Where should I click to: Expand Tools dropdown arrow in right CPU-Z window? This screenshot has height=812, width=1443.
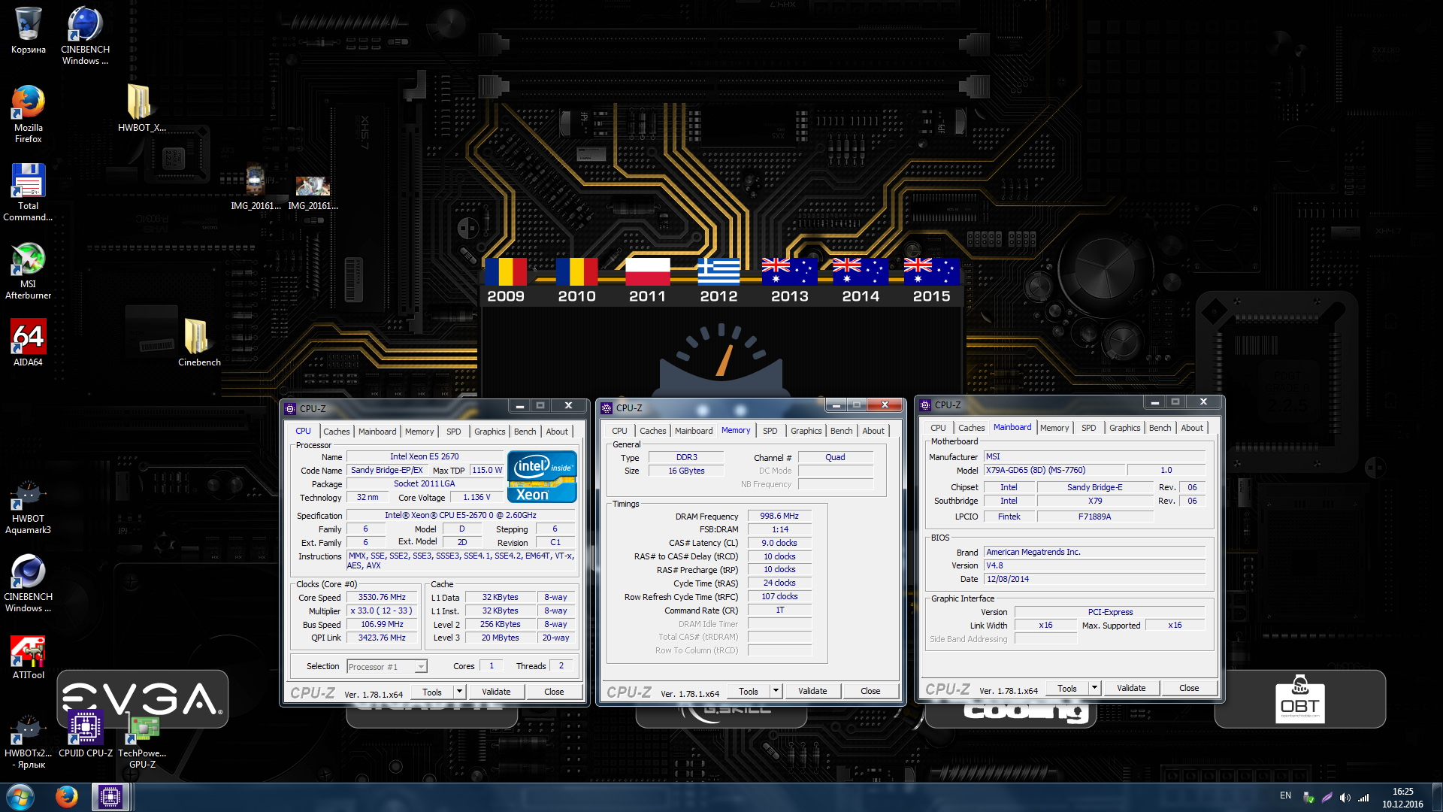tap(1094, 688)
